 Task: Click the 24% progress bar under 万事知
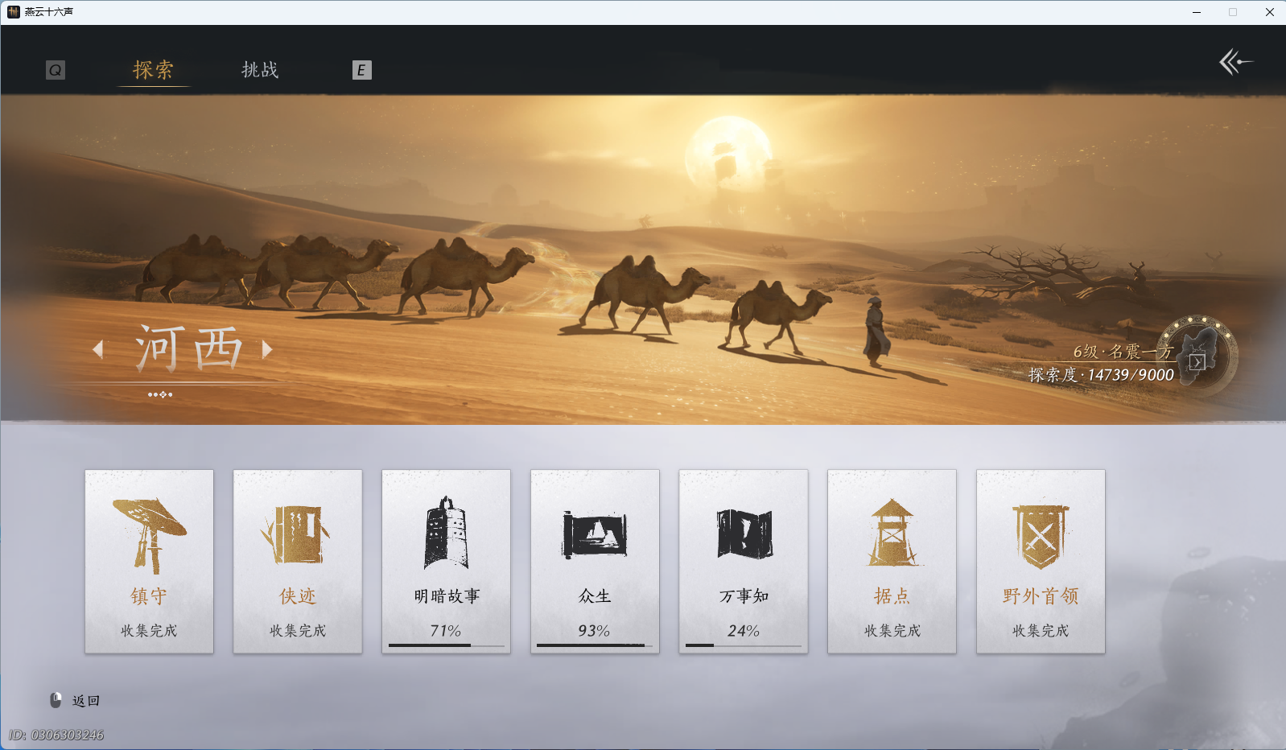pyautogui.click(x=744, y=645)
